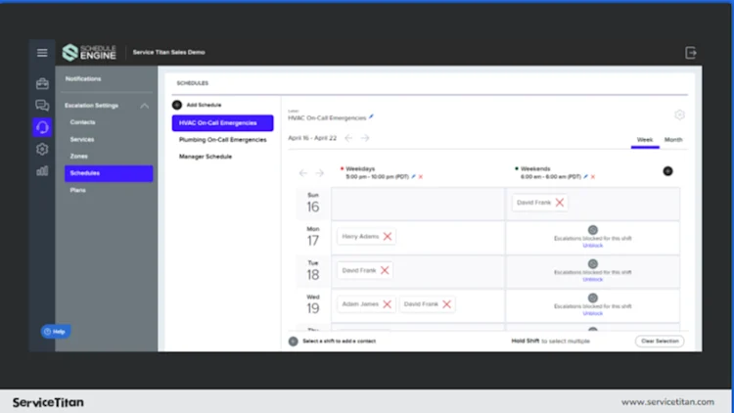Open the hamburger menu icon
The height and width of the screenshot is (413, 734).
[x=42, y=53]
